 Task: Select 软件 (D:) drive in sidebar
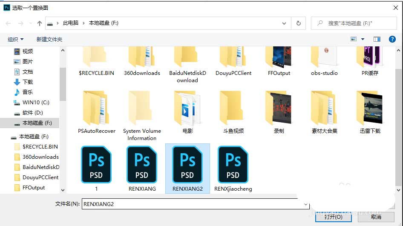click(x=33, y=113)
